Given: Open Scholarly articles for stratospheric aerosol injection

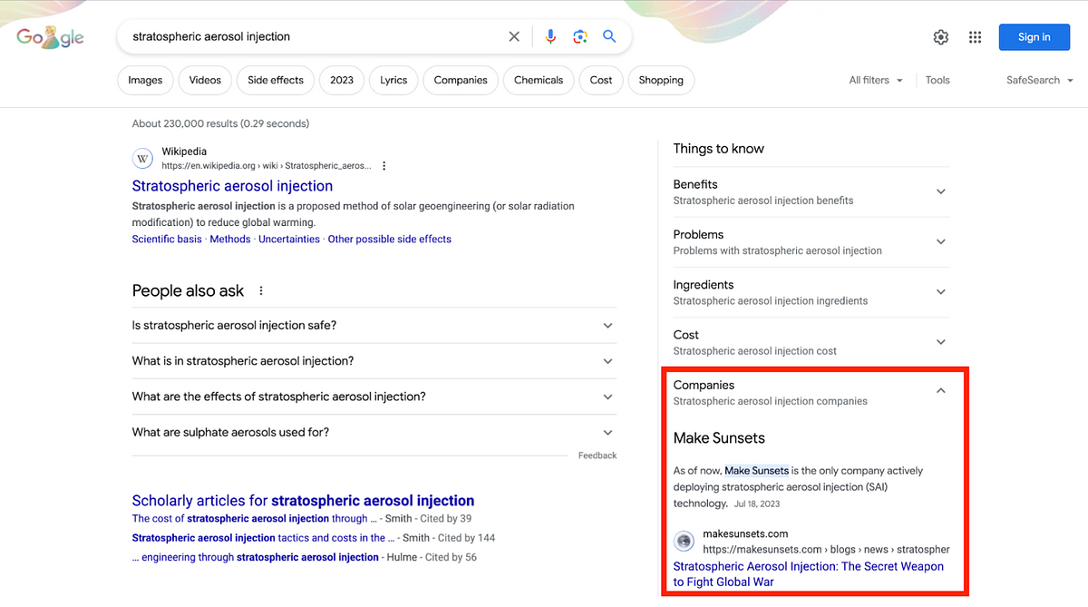Looking at the screenshot, I should coord(303,501).
